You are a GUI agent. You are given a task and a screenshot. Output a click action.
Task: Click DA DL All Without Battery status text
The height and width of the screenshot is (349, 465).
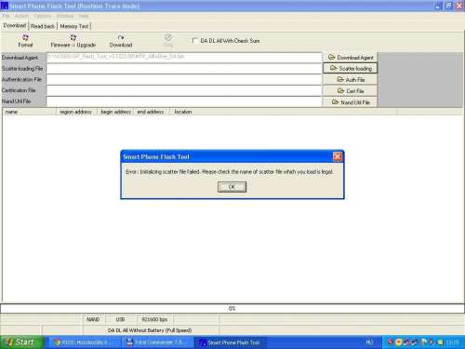pos(150,330)
